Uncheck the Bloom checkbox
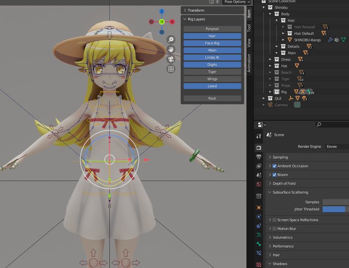 (275, 175)
